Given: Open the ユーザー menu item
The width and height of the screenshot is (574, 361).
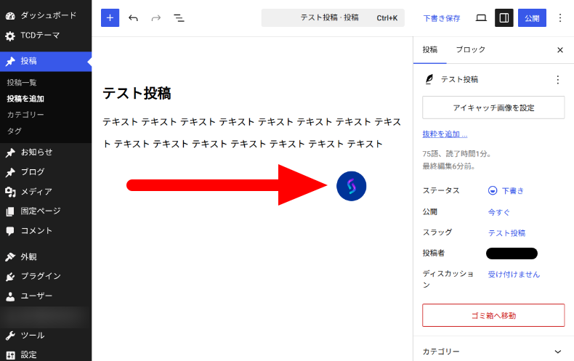Looking at the screenshot, I should pos(46,296).
